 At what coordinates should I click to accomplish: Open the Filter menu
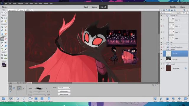(x=36, y=4)
